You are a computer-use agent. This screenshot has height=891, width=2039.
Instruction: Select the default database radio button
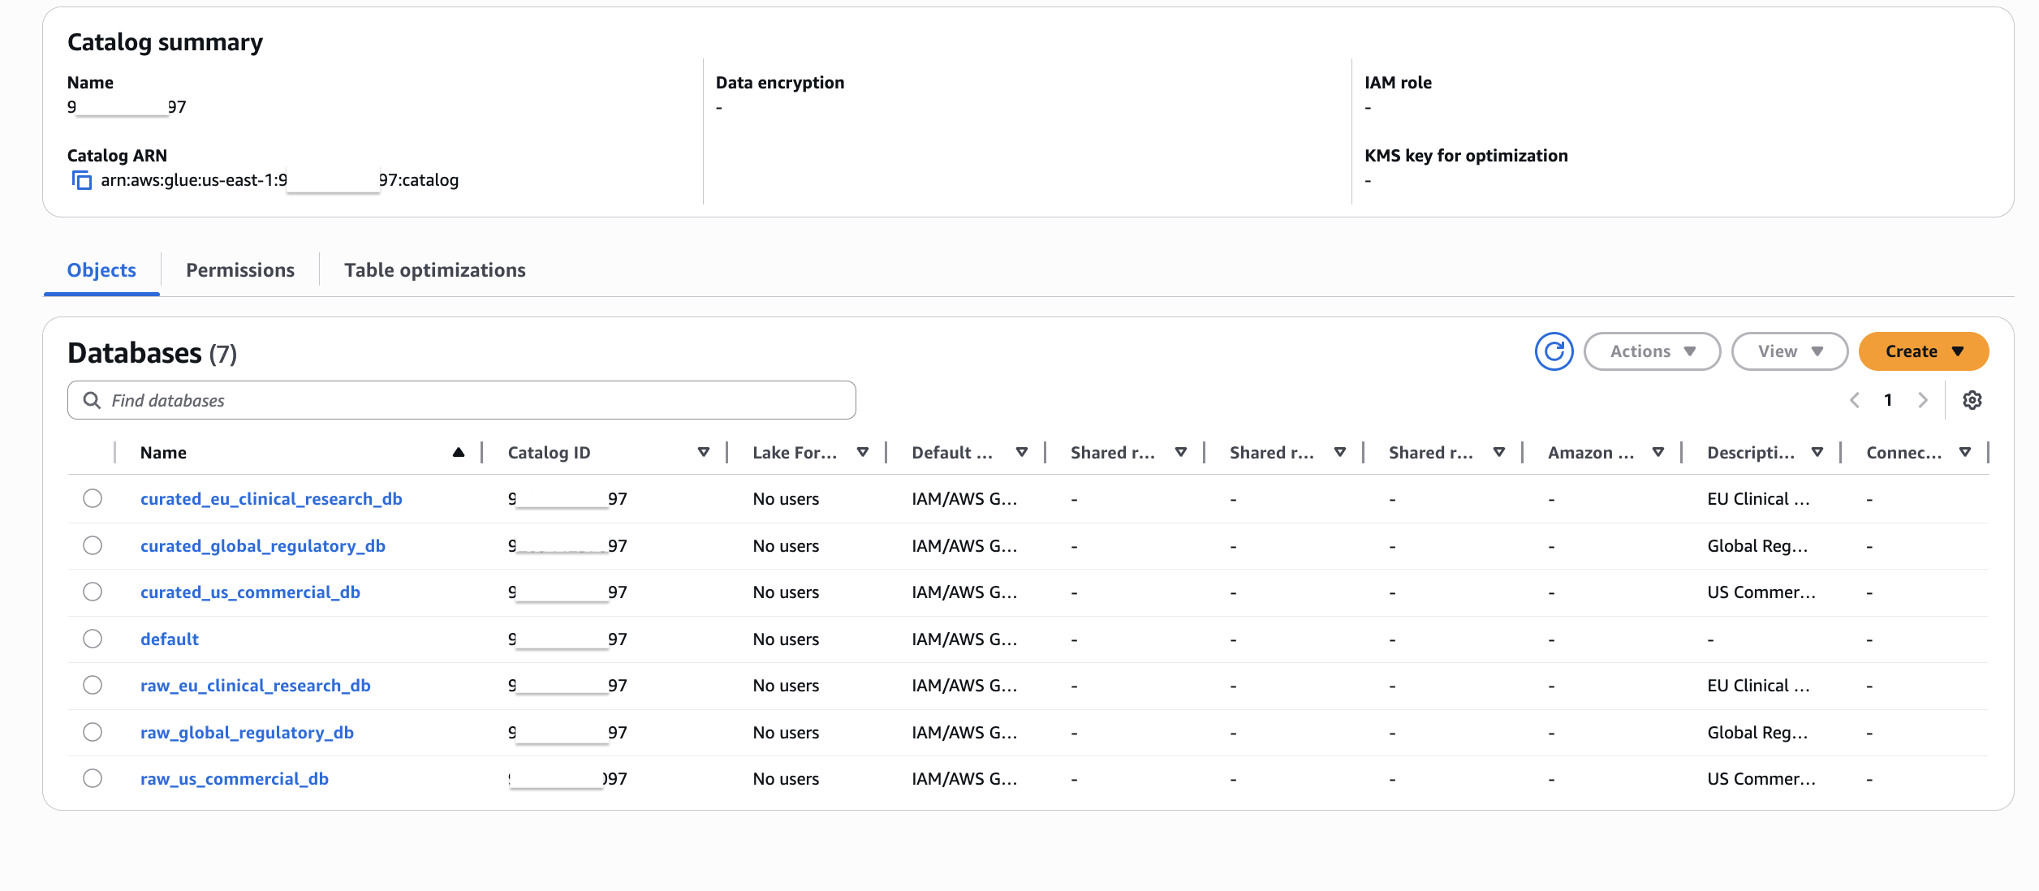click(93, 639)
